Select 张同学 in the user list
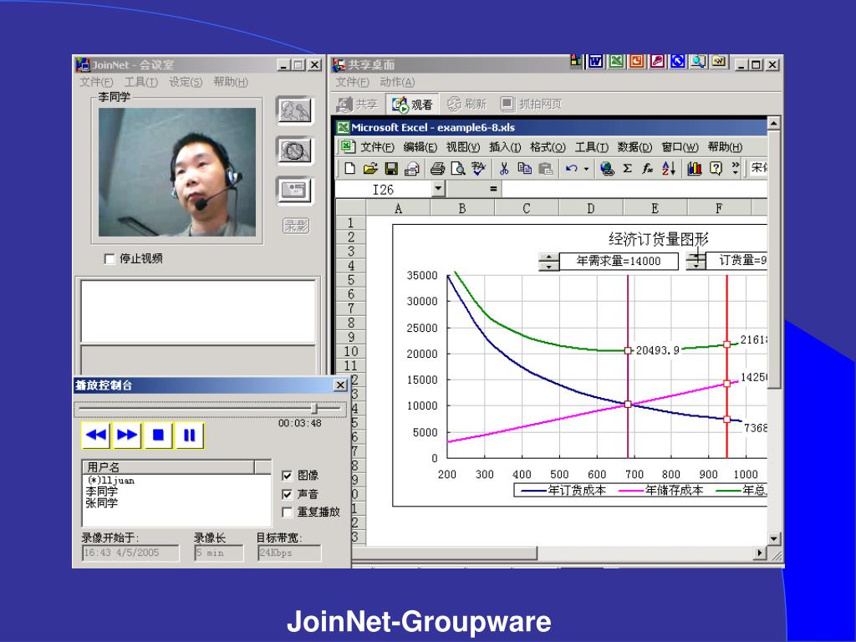The height and width of the screenshot is (642, 856). tap(101, 502)
